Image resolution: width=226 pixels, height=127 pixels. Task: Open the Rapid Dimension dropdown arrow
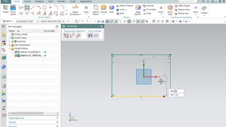pos(81,14)
